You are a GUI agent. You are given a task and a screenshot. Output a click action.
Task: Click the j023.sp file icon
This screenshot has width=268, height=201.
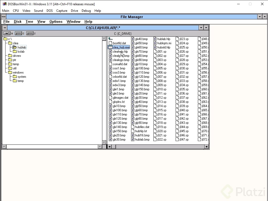tap(177, 39)
